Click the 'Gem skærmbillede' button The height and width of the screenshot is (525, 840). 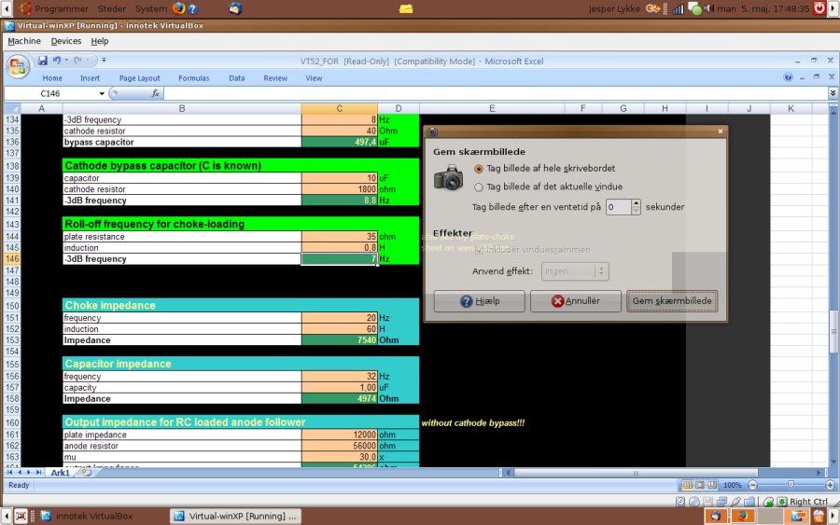point(672,301)
